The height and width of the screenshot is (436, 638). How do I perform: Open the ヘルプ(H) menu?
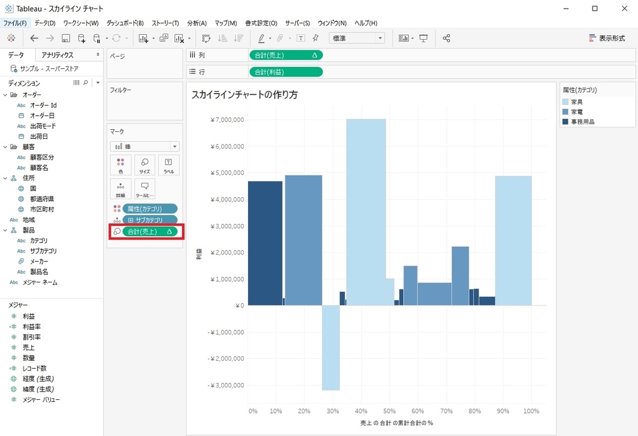(x=366, y=23)
